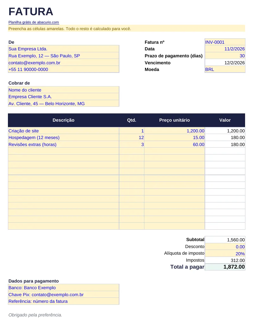Select the Valor cell for Criação de site

pyautogui.click(x=225, y=131)
